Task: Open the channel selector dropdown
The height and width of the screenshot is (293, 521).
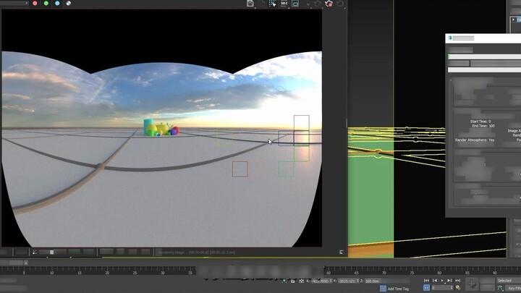Action: pos(14,4)
